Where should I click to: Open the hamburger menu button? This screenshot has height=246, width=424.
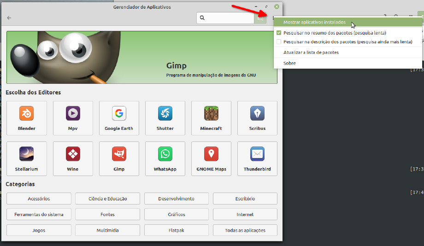[273, 18]
